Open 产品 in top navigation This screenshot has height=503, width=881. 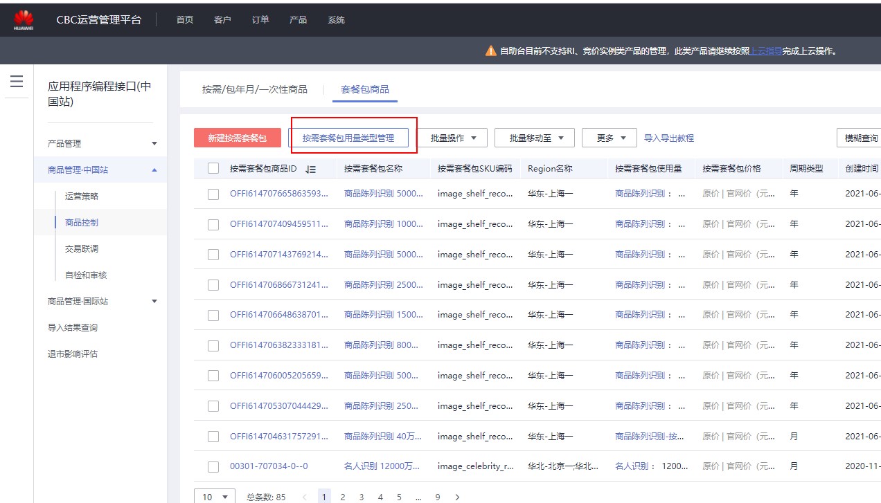point(298,20)
